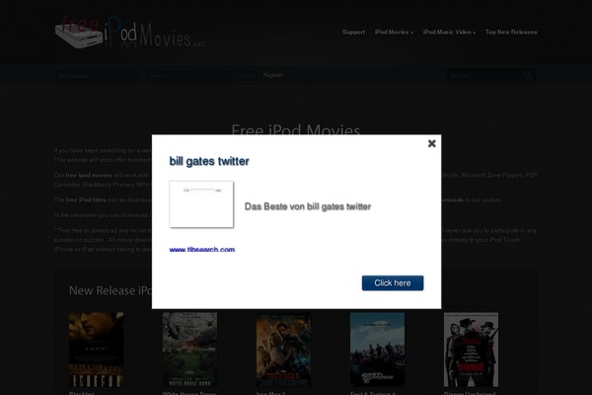The width and height of the screenshot is (592, 395).
Task: Select the white preview thumbnail in popup
Action: pos(201,204)
